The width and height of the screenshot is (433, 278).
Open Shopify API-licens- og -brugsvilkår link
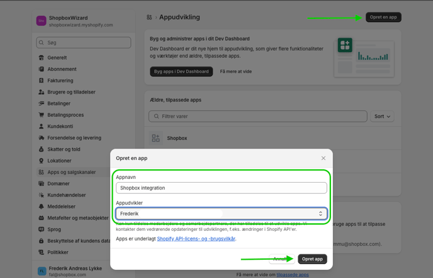click(196, 239)
